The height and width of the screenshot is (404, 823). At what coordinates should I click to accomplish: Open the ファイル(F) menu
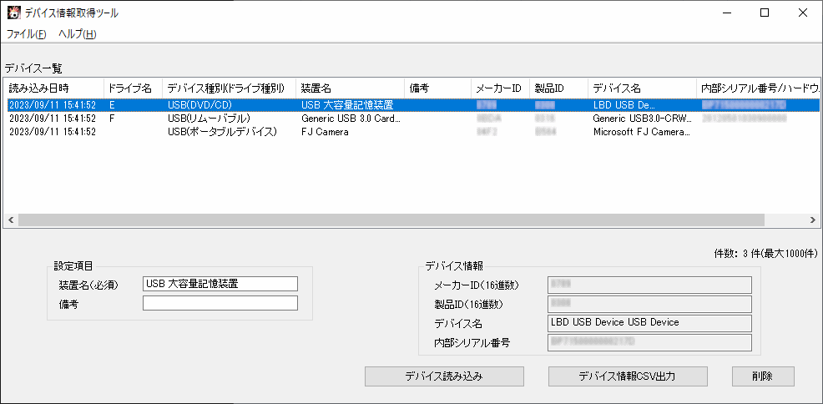point(27,34)
